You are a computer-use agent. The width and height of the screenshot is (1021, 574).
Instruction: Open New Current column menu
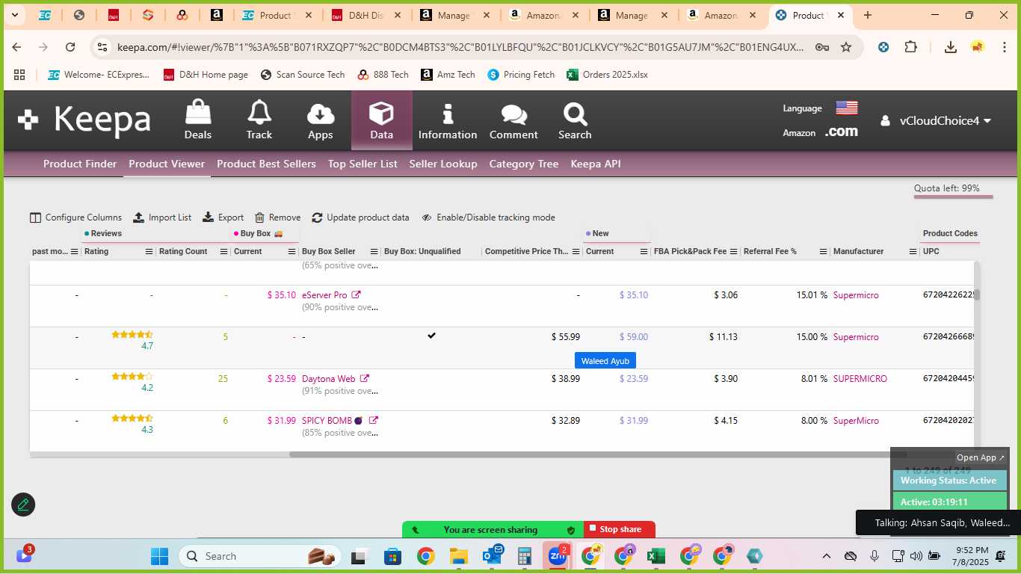644,252
